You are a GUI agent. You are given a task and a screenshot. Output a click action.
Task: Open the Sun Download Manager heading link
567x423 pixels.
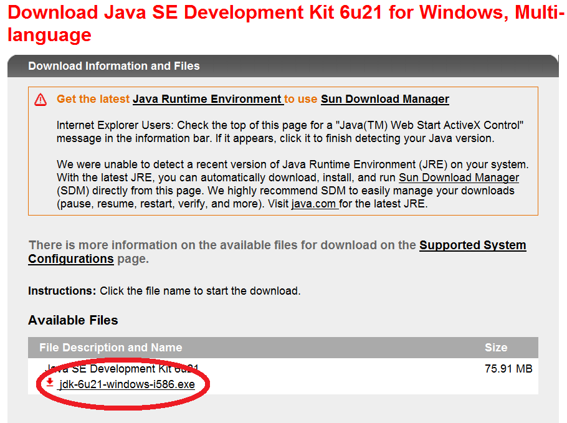click(385, 98)
